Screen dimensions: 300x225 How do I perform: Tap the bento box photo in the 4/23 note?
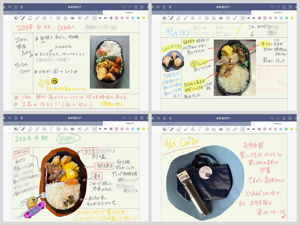click(235, 67)
